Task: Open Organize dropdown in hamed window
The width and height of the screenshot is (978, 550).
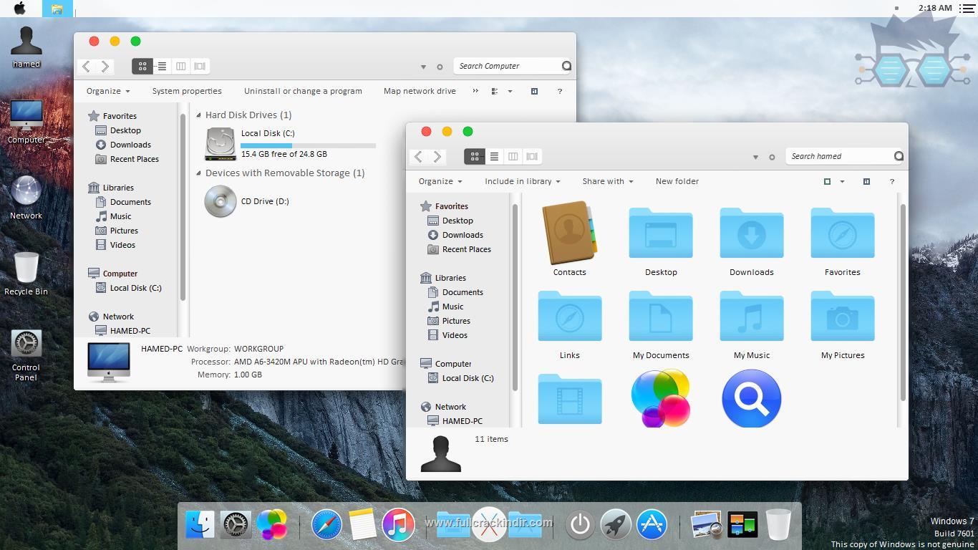Action: (x=440, y=181)
